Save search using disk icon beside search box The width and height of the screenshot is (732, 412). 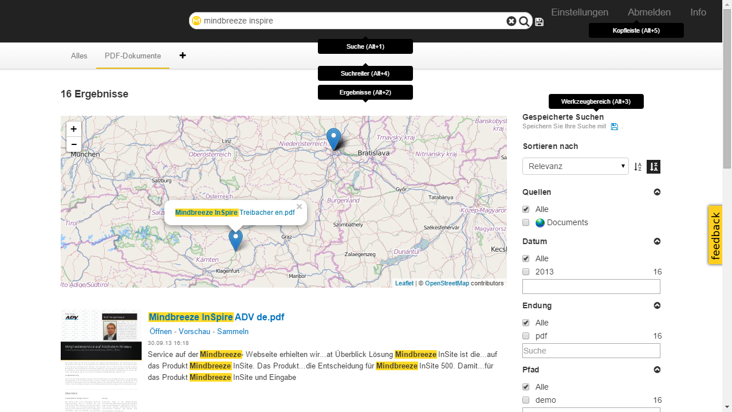tap(539, 22)
